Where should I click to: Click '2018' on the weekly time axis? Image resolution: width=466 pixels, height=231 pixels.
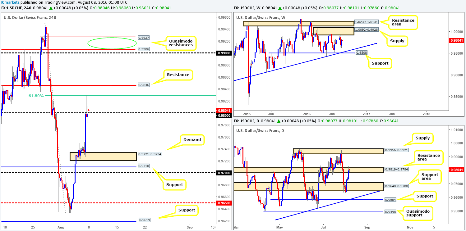tap(427, 113)
